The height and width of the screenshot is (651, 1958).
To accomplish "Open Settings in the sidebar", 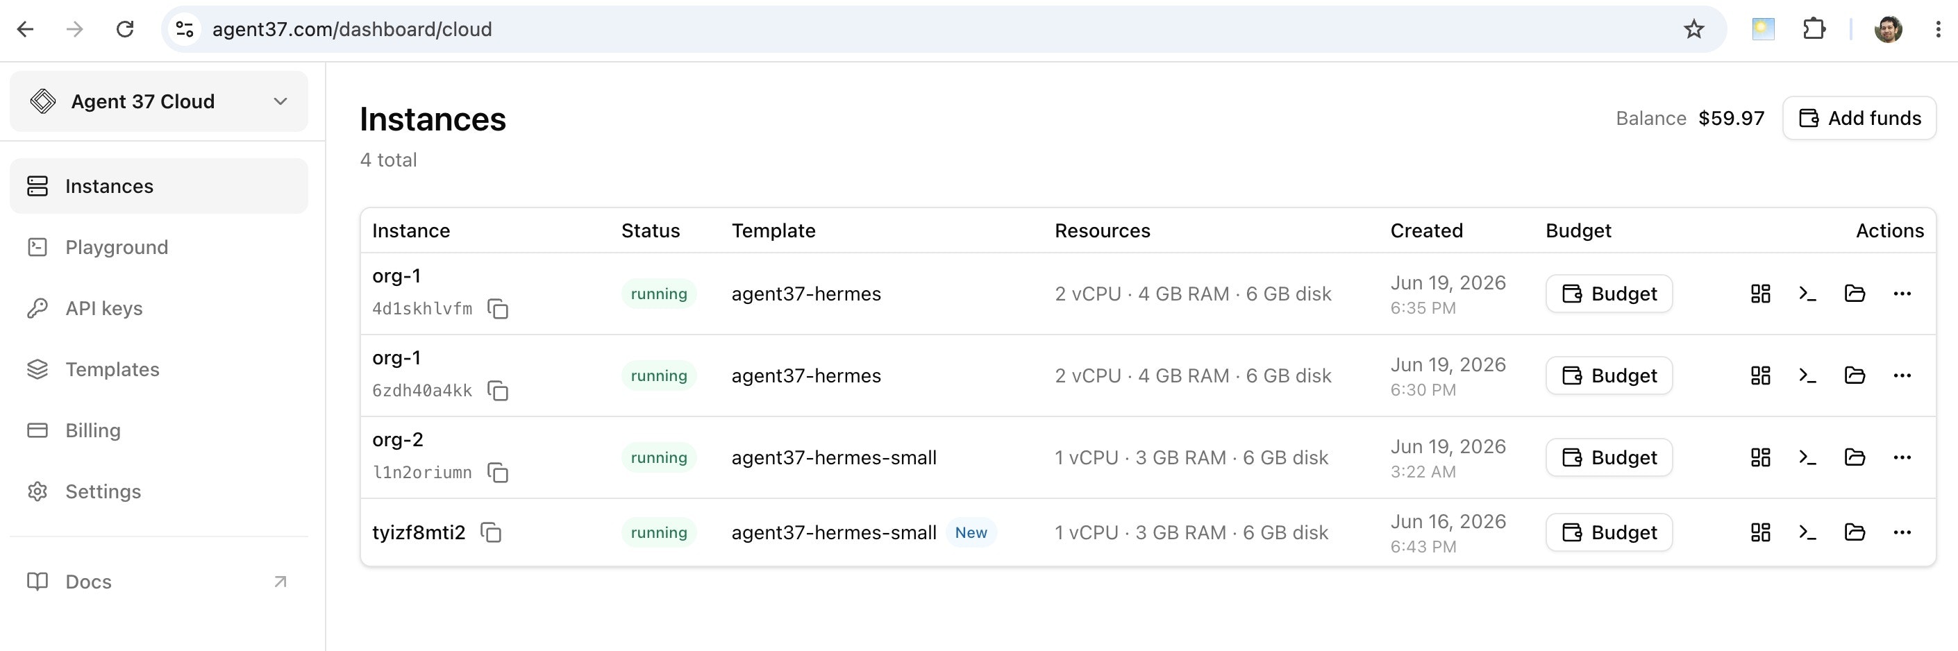I will pyautogui.click(x=159, y=491).
